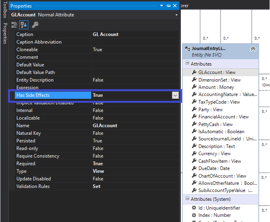Collapse the Attributes section
Viewport: 270px width, 222px height.
coord(187,63)
